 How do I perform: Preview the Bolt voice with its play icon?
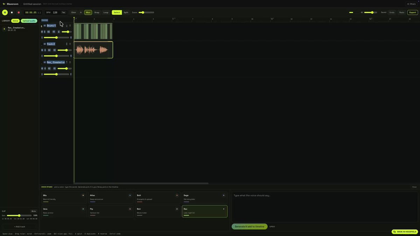pos(177,195)
